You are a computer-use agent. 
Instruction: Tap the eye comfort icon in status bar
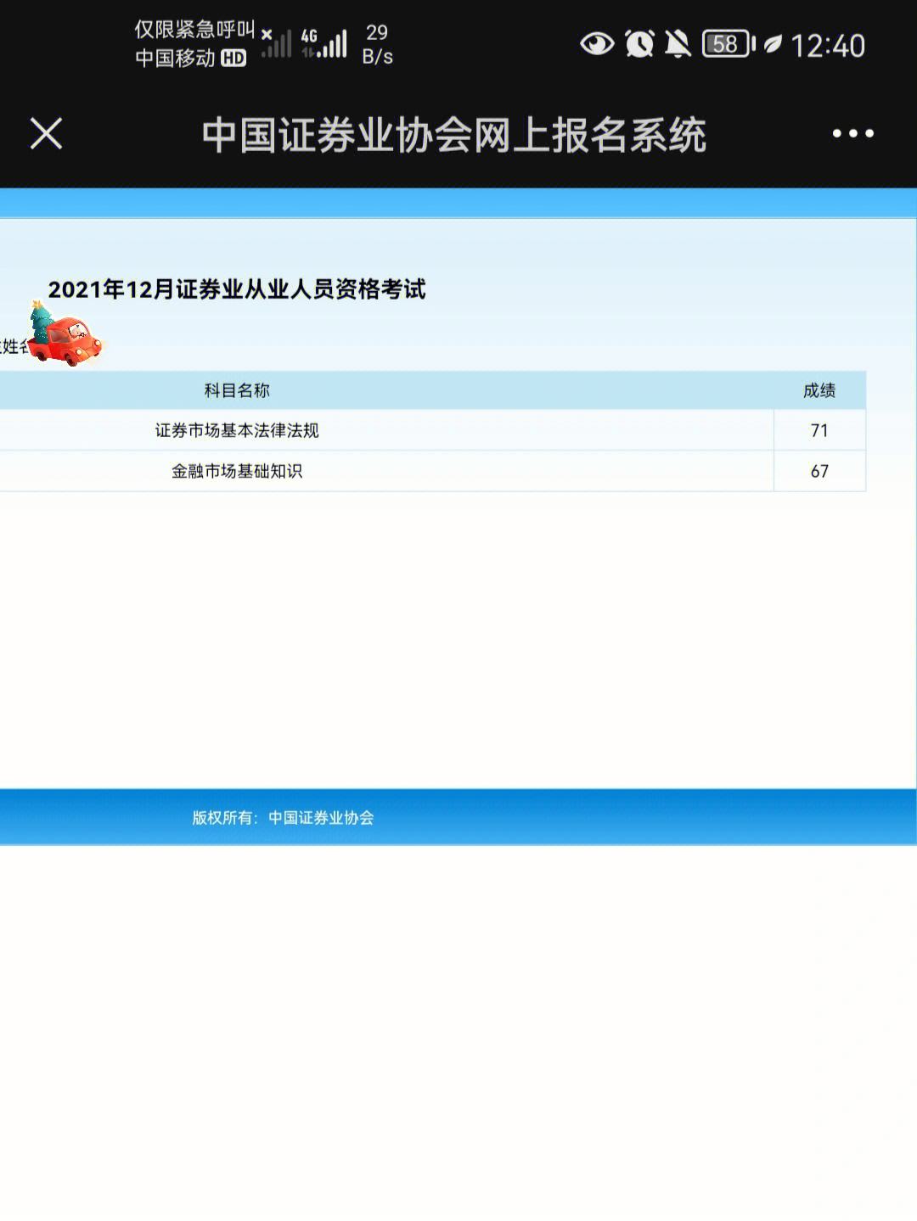point(597,43)
